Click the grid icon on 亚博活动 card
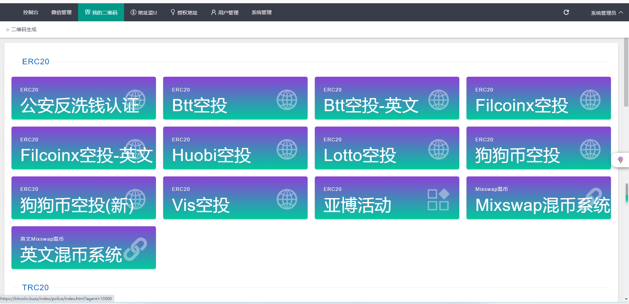 438,199
